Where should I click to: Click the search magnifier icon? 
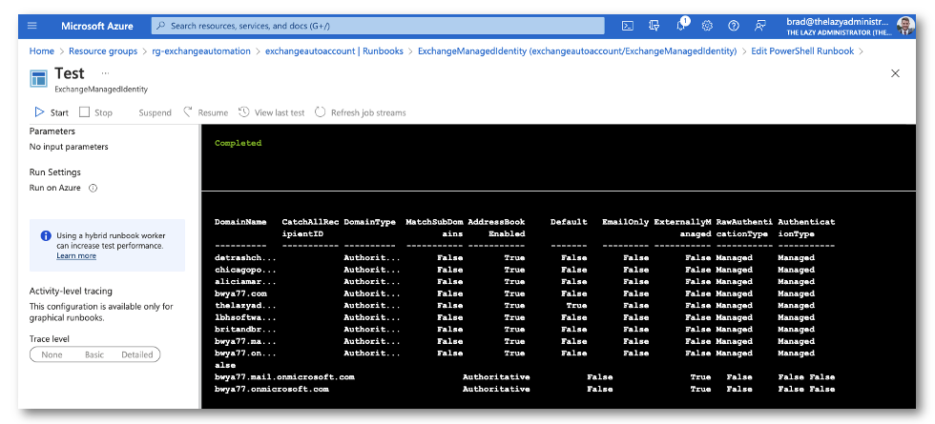(x=161, y=26)
